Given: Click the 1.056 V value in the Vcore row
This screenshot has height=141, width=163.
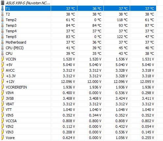Looking at the screenshot, I should (x=122, y=138).
